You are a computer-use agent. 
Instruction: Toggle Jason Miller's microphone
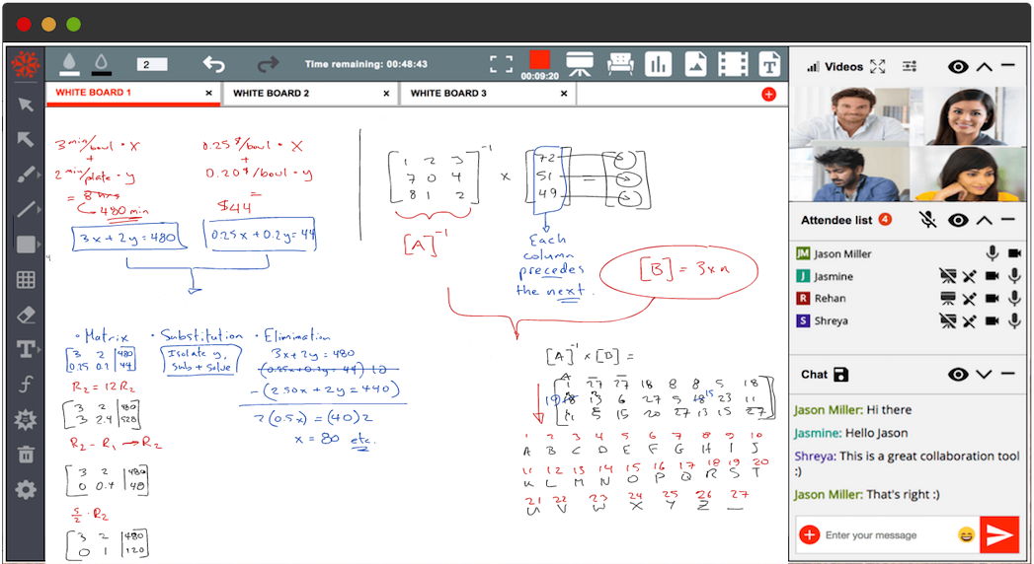tap(1012, 254)
